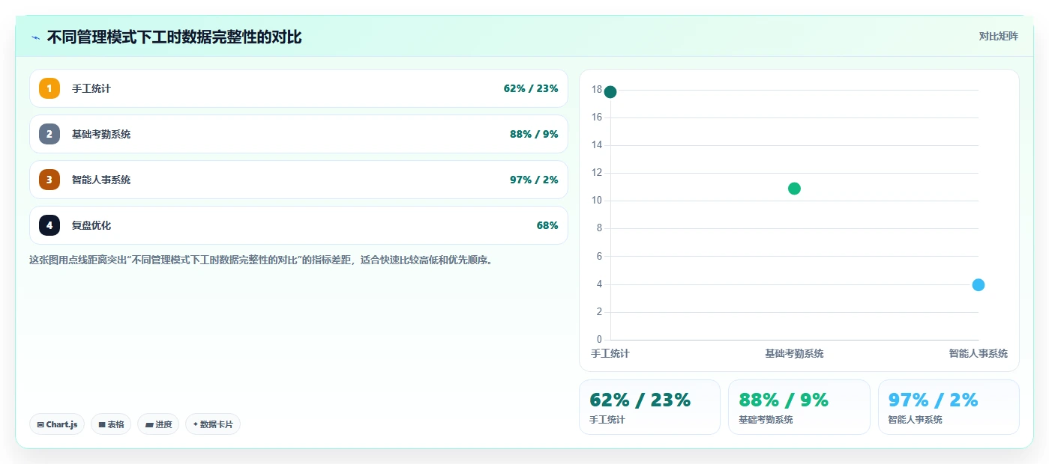
Task: Select the dark number 4 badge
Action: click(x=49, y=225)
